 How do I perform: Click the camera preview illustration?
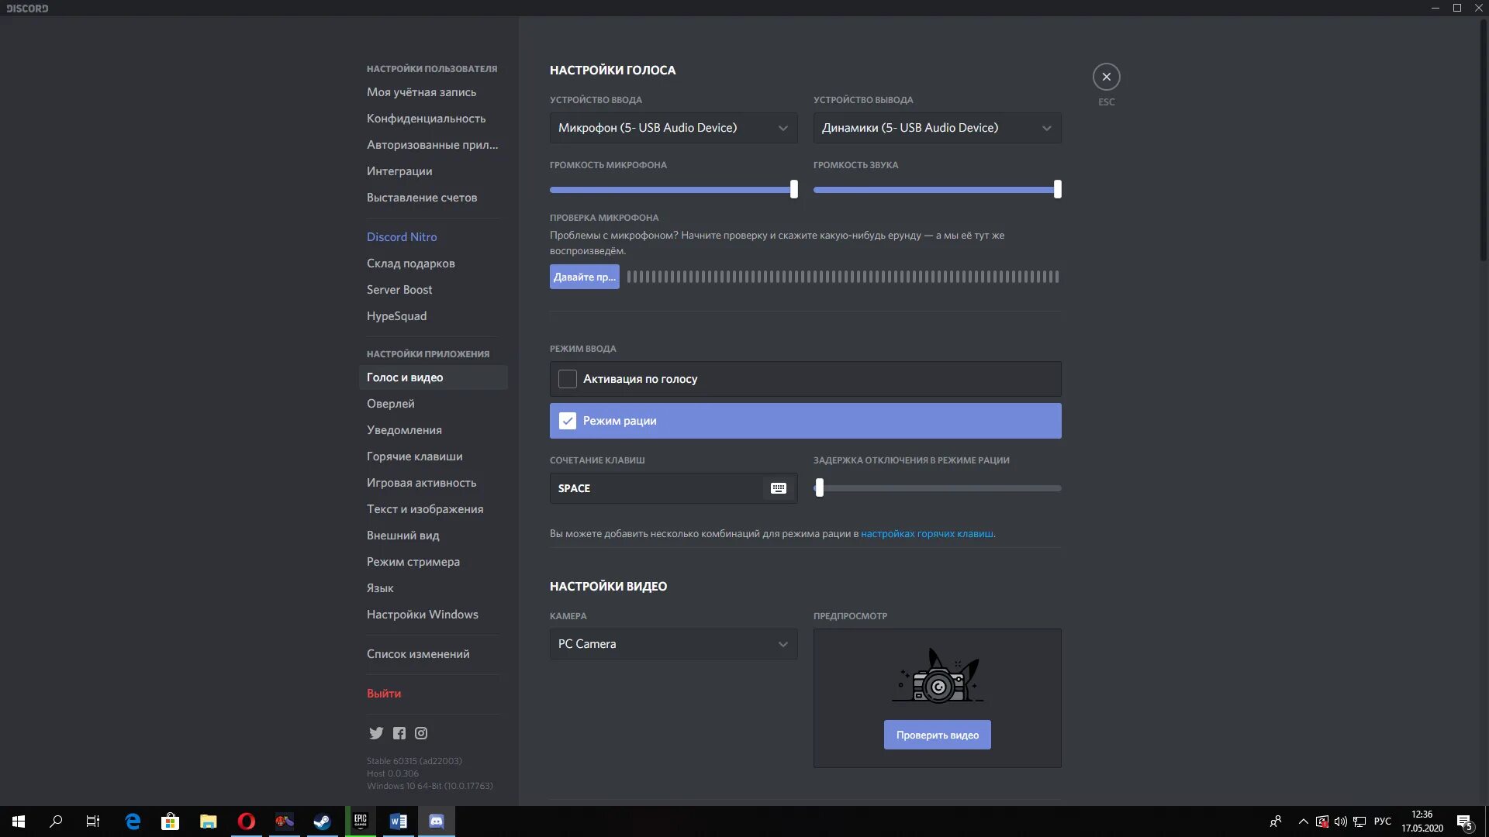pos(938,676)
